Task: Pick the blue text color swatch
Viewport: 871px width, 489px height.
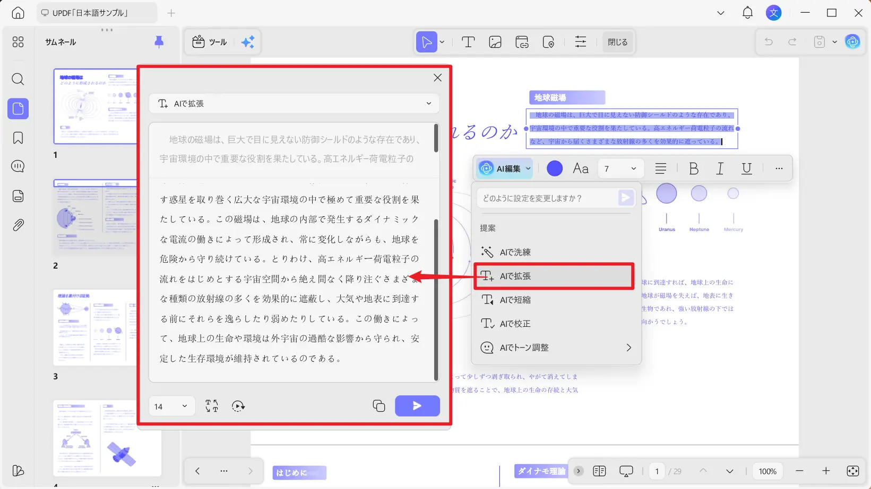Action: (554, 168)
